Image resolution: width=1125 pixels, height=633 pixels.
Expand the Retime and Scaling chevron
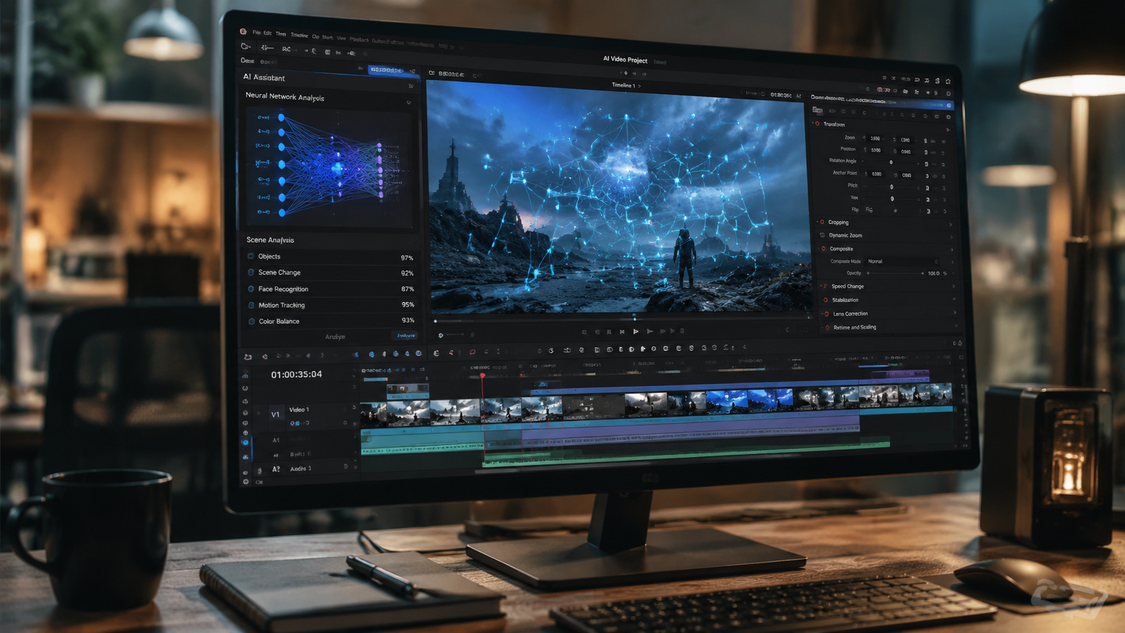pos(955,326)
